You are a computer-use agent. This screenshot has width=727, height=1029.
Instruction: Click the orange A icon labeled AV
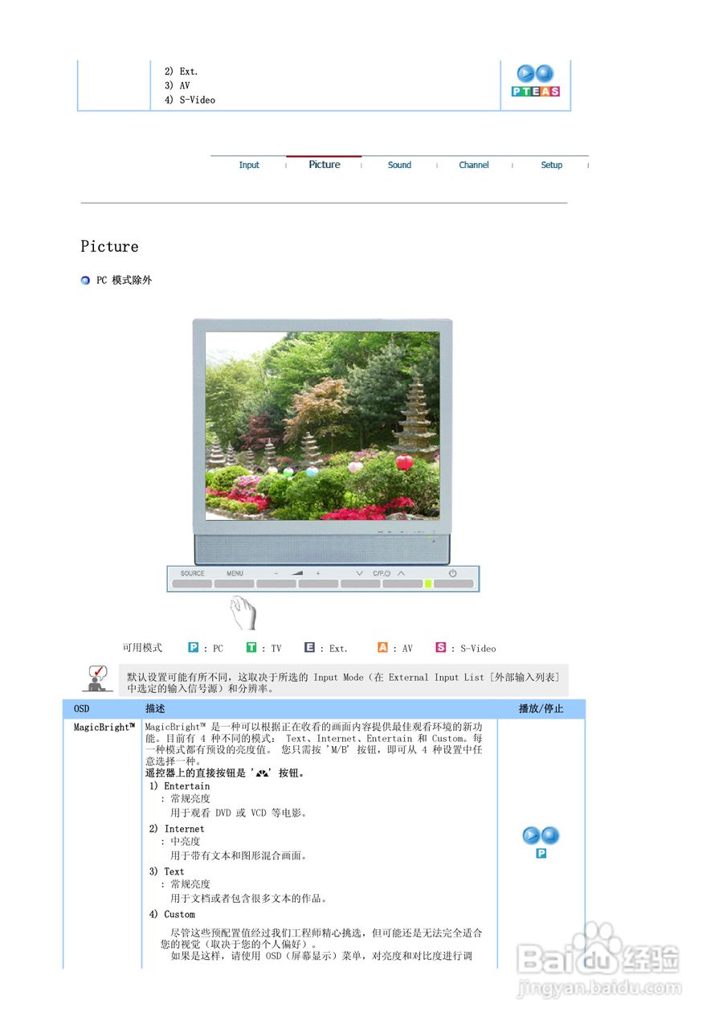point(382,647)
